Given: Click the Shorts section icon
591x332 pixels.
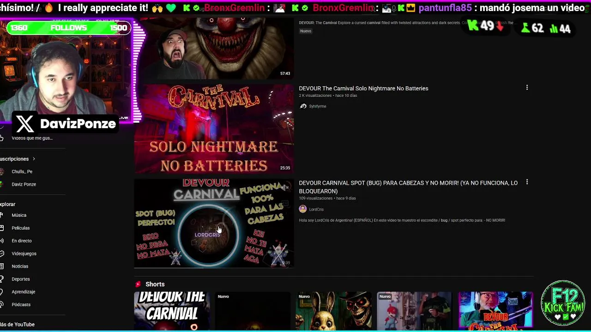Looking at the screenshot, I should 138,284.
